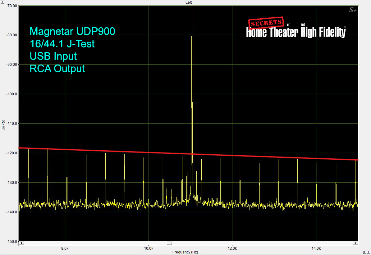Click the frequency scrollbar right arrow
The height and width of the screenshot is (255, 371).
[x=356, y=243]
